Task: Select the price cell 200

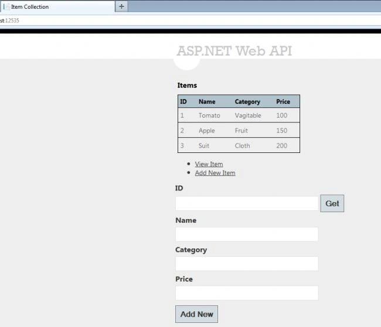Action: 282,145
